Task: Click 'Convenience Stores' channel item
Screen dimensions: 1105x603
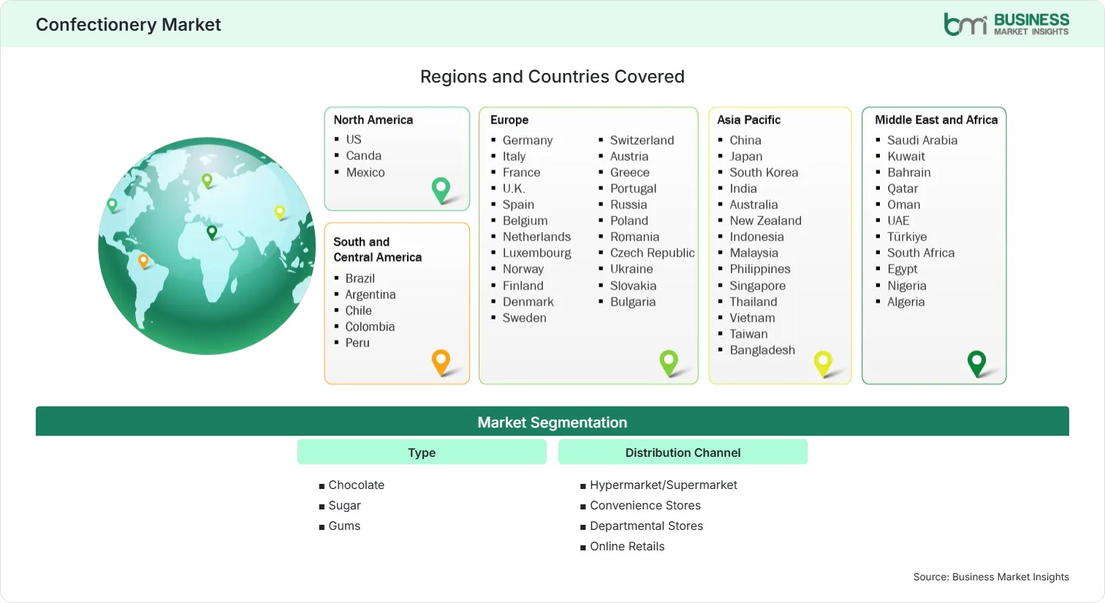Action: pyautogui.click(x=645, y=505)
